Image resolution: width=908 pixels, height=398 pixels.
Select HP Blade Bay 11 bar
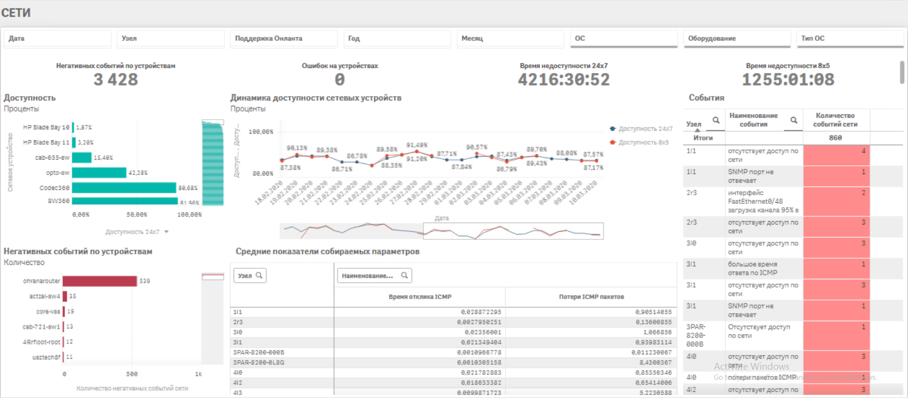[74, 142]
